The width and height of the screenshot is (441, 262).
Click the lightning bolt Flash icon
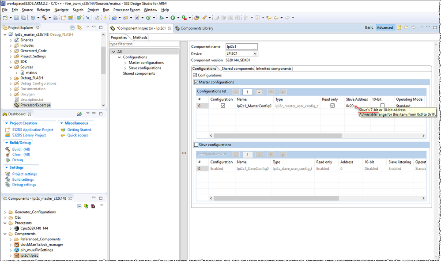pos(105,18)
